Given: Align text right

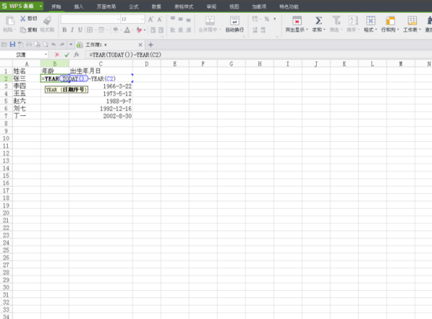Looking at the screenshot, I should (189, 30).
